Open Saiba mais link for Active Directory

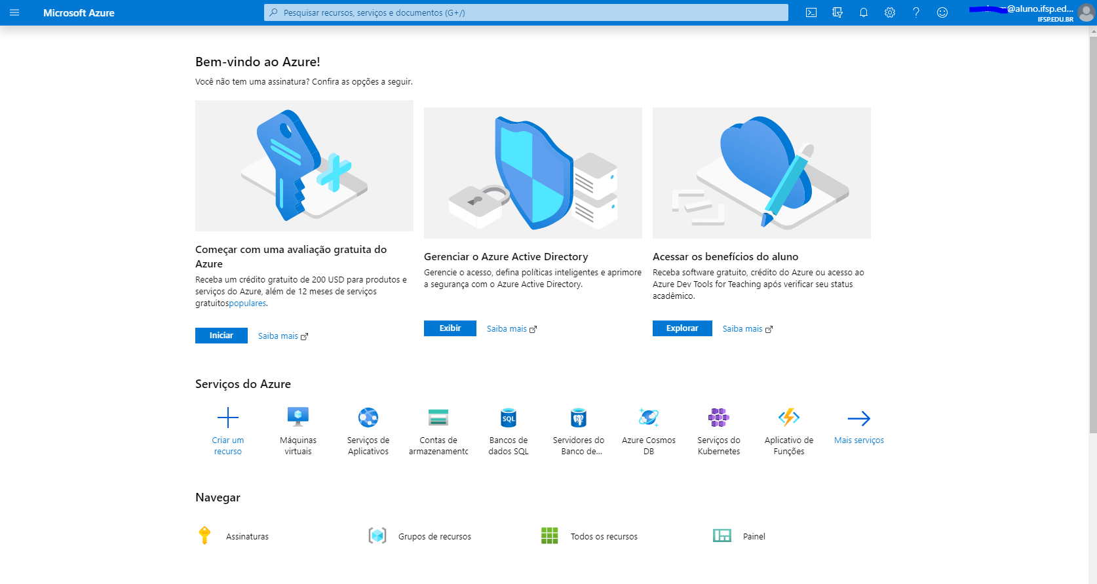click(512, 329)
